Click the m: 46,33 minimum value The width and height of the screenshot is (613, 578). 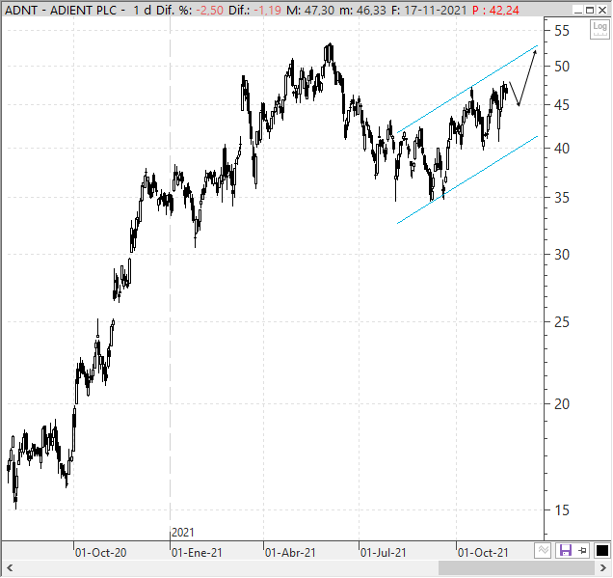[362, 11]
